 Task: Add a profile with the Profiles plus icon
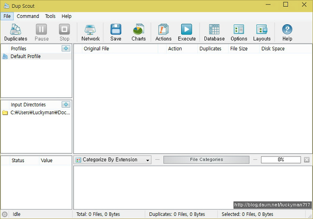(66, 48)
